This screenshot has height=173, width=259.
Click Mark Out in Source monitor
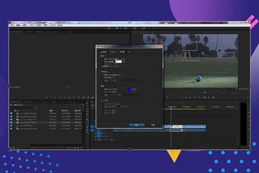(x=55, y=97)
